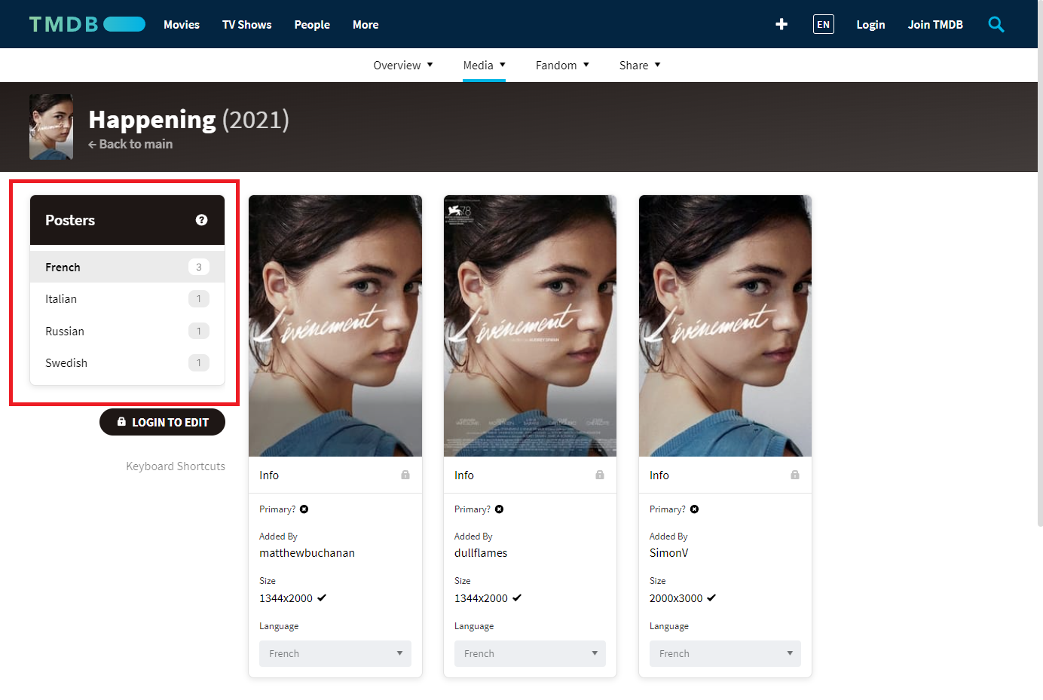
Task: Open the TV Shows menu
Action: (247, 24)
